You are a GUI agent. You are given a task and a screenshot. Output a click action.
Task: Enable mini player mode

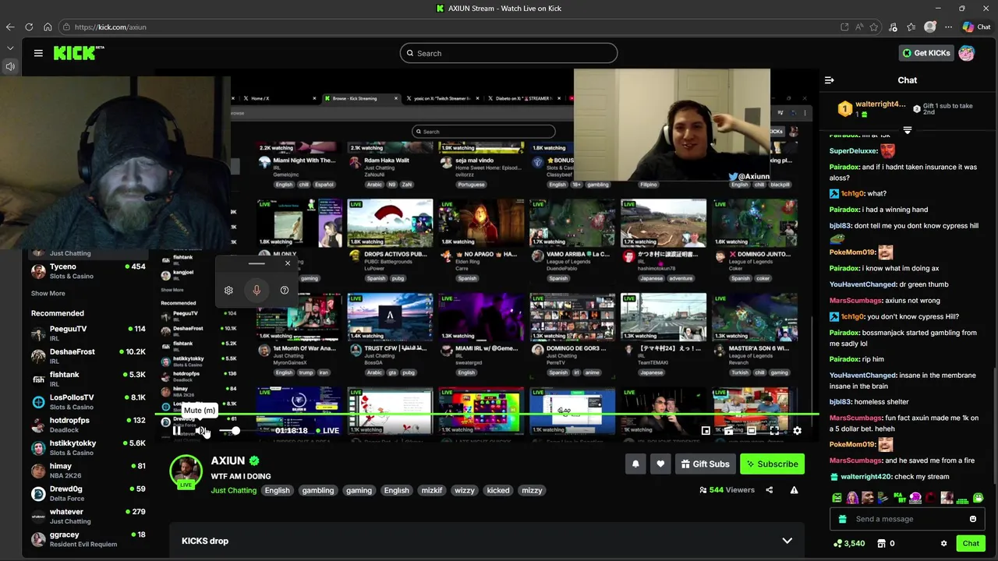(706, 430)
